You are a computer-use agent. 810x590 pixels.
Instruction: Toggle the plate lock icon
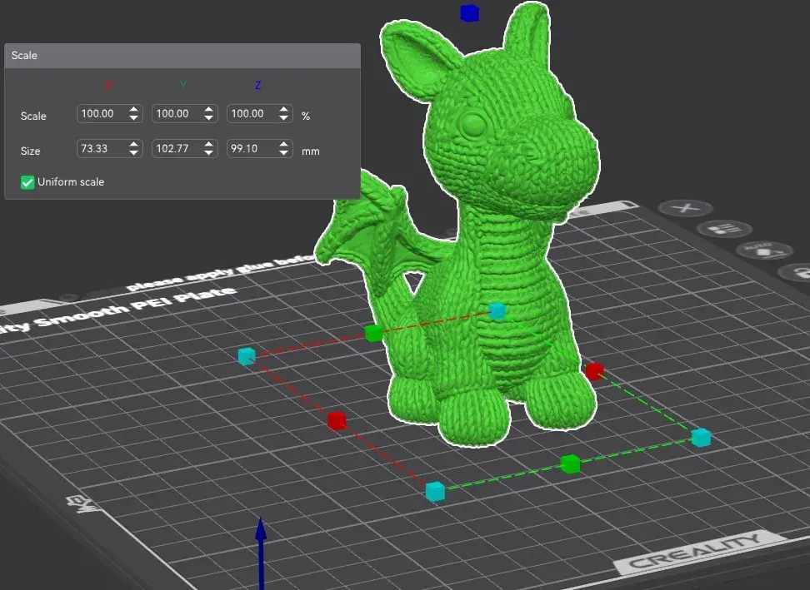click(796, 272)
